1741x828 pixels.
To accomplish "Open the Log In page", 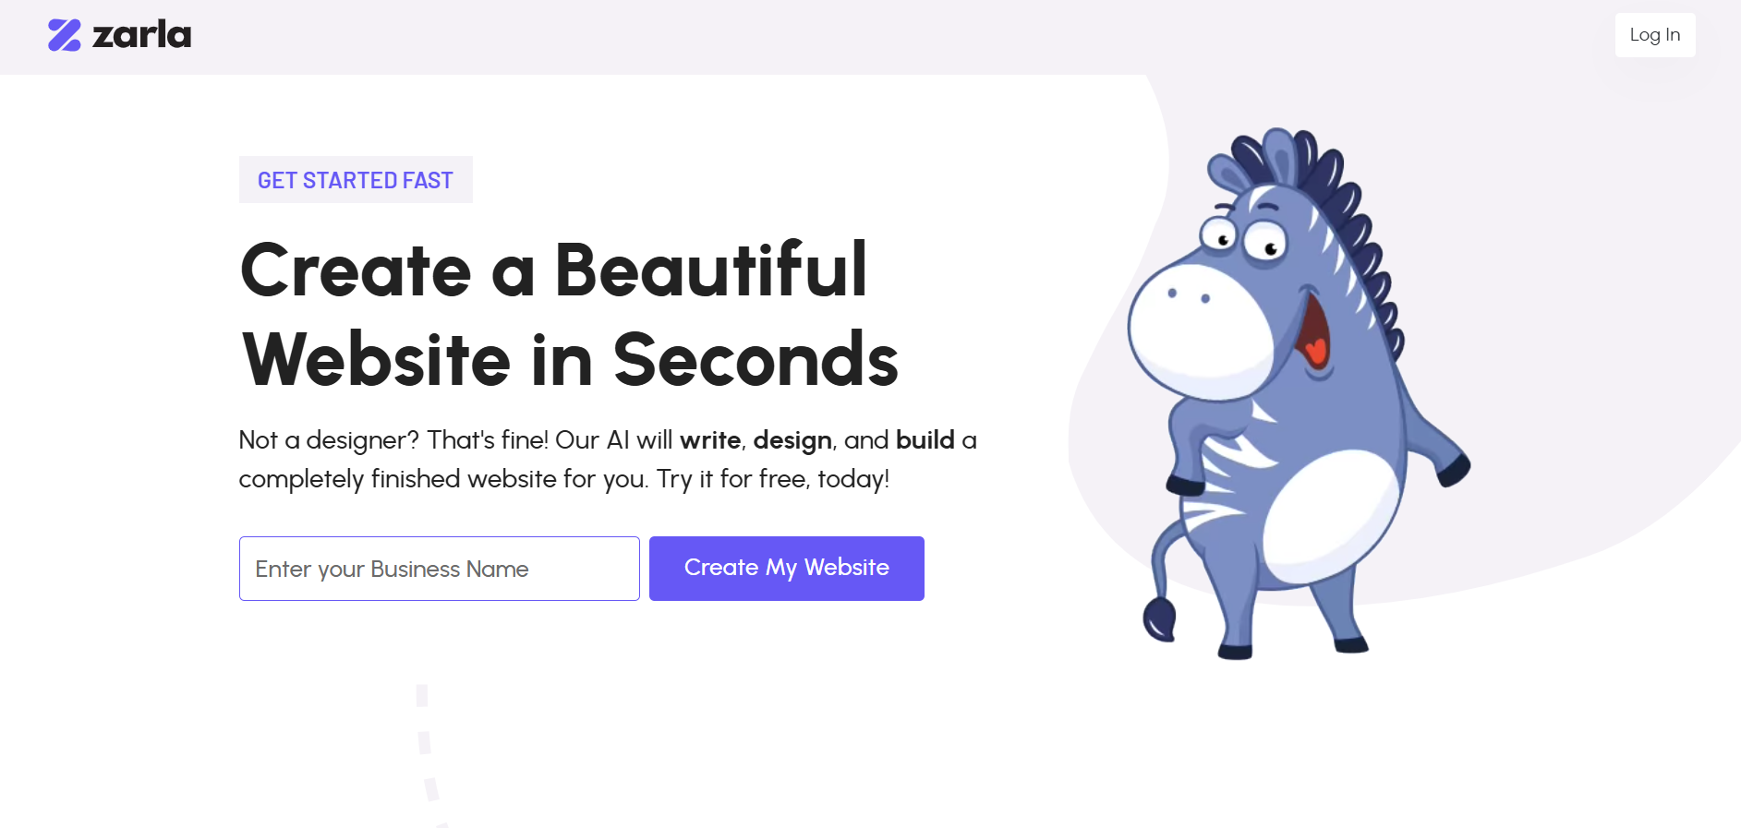I will (1654, 35).
